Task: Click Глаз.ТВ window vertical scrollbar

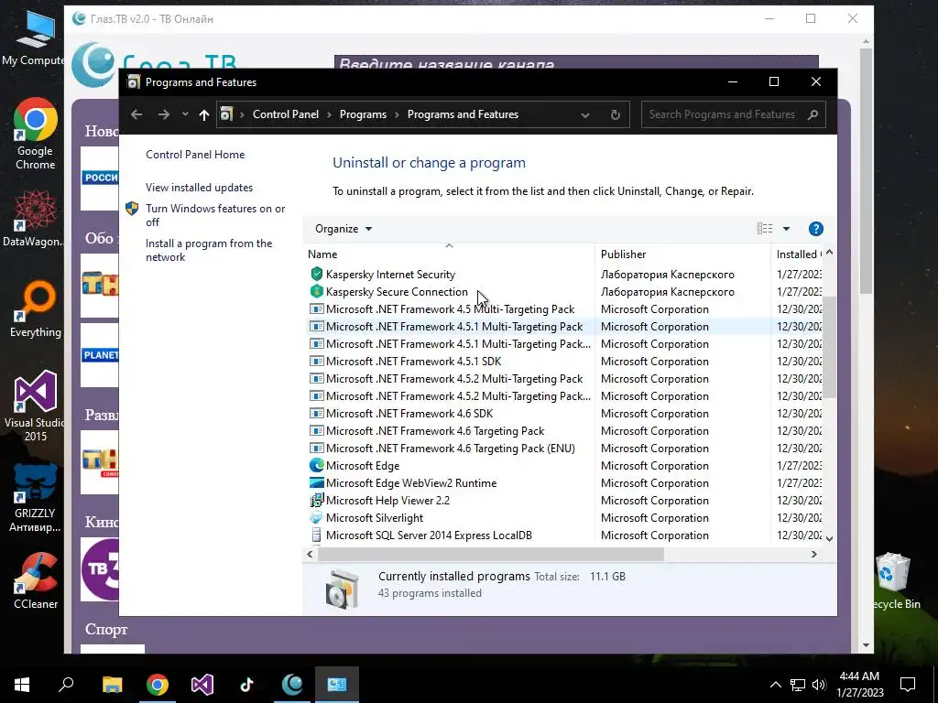Action: [866, 173]
